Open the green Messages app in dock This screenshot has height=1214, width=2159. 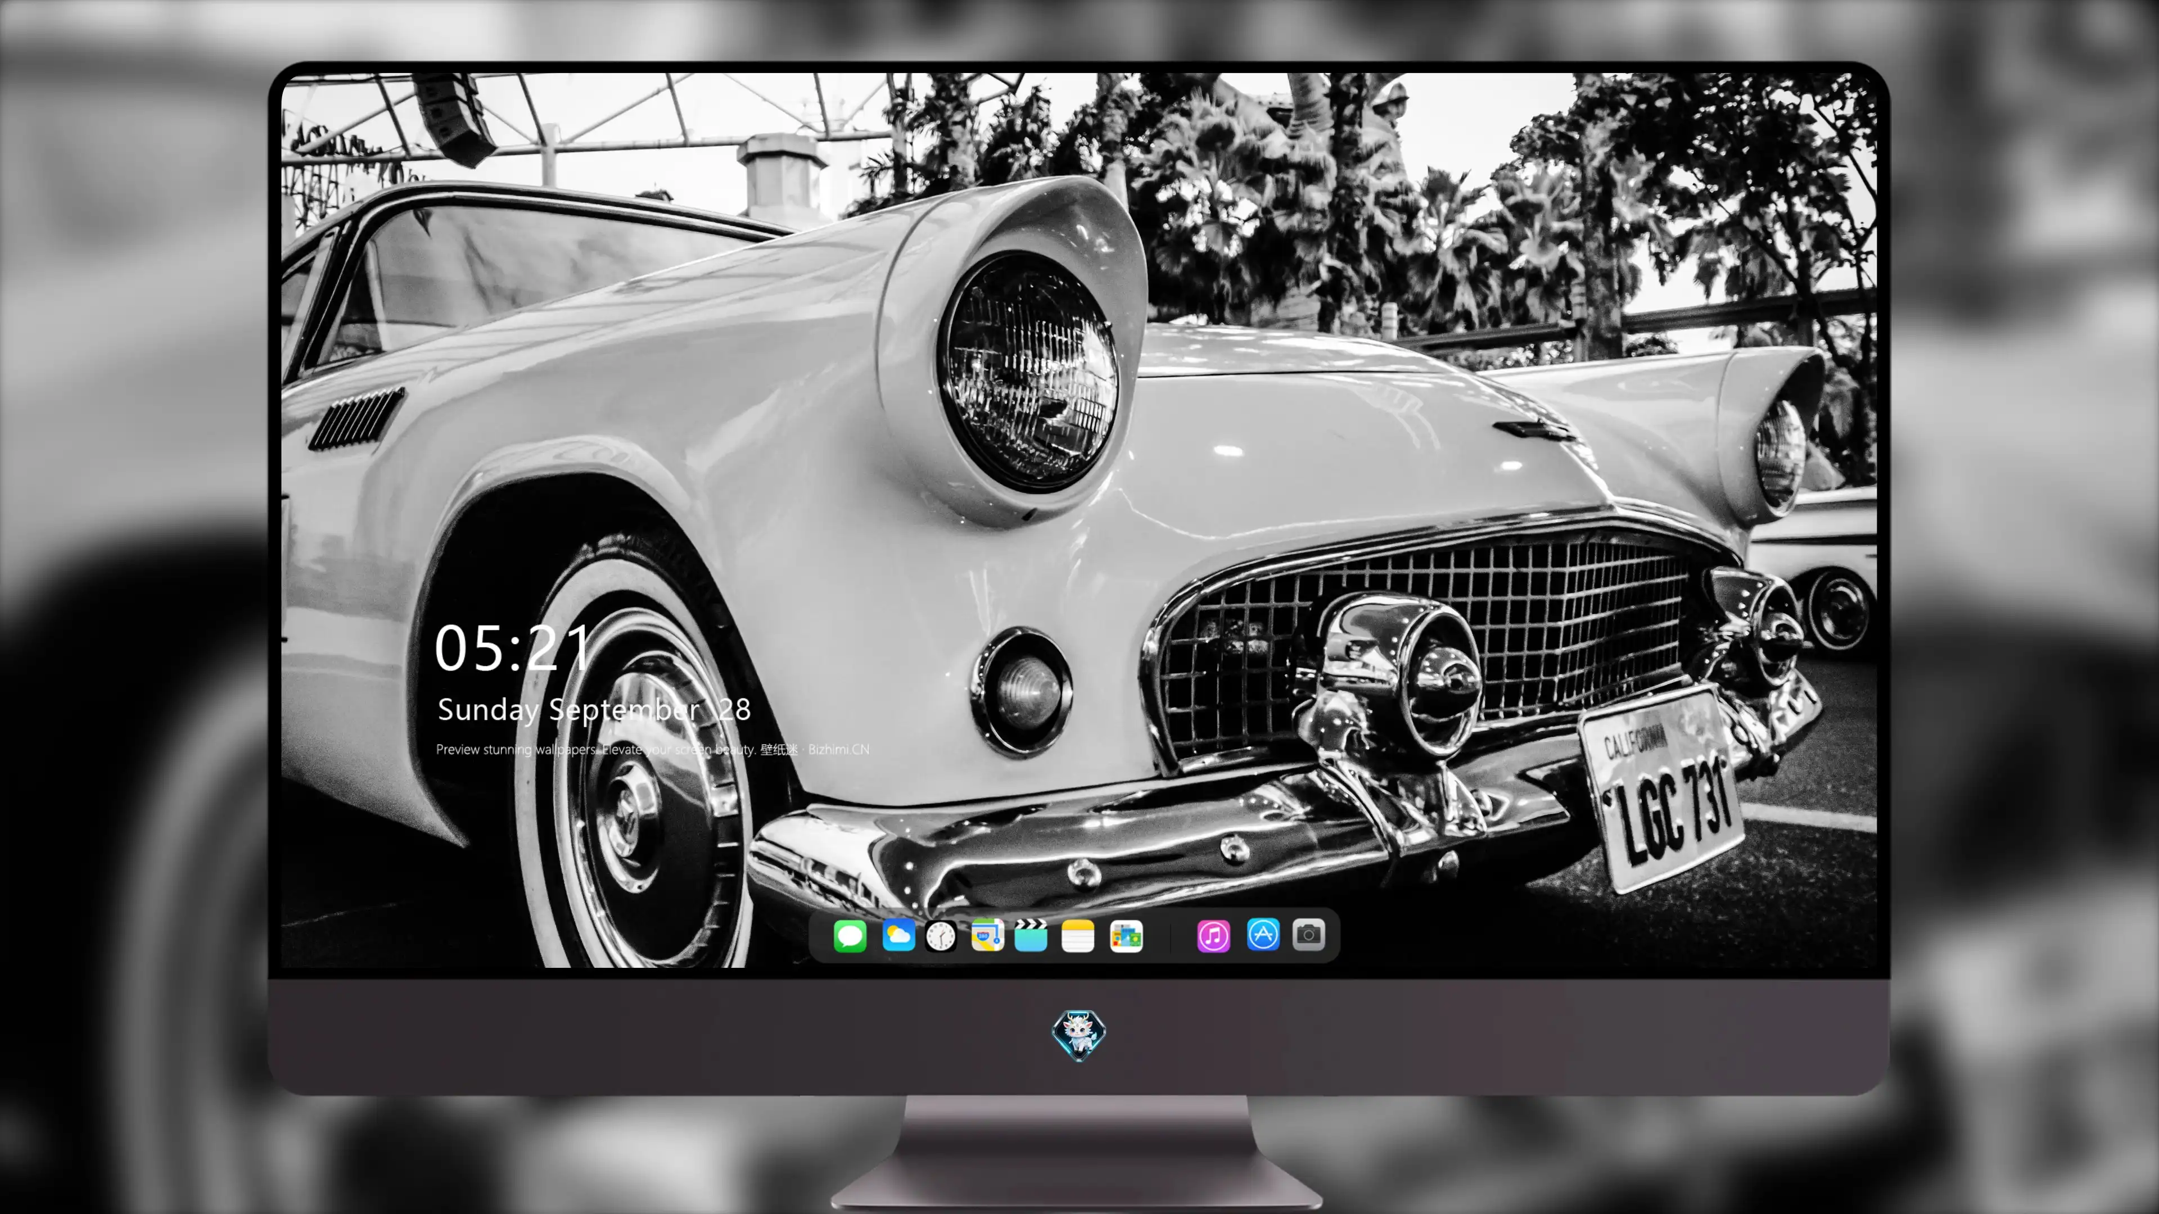pos(850,936)
